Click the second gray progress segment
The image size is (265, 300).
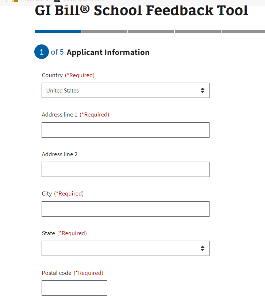[104, 31]
